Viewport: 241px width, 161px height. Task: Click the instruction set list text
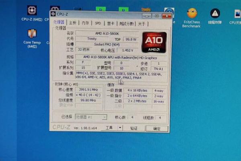[119, 76]
